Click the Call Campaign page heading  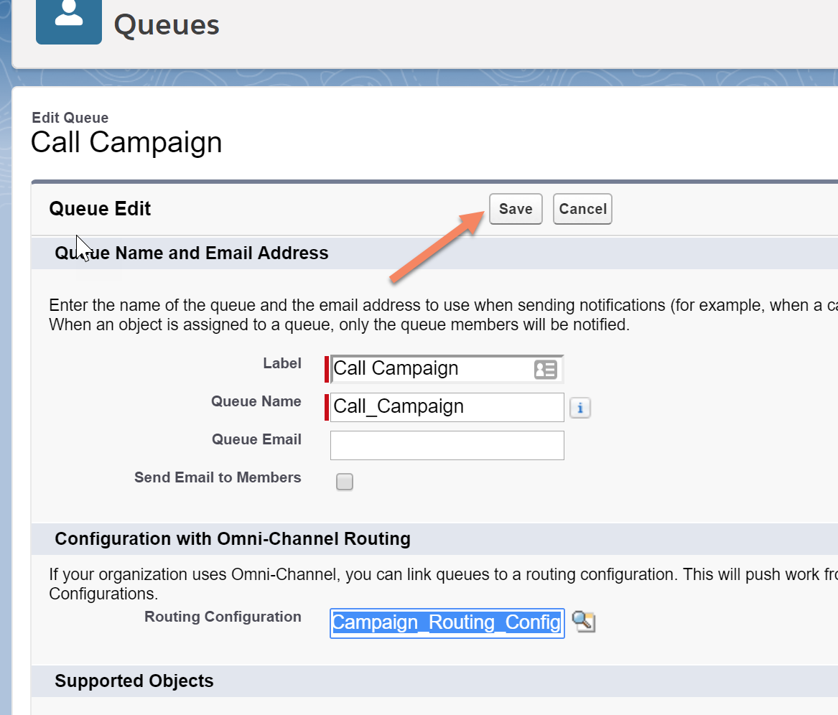[x=126, y=143]
